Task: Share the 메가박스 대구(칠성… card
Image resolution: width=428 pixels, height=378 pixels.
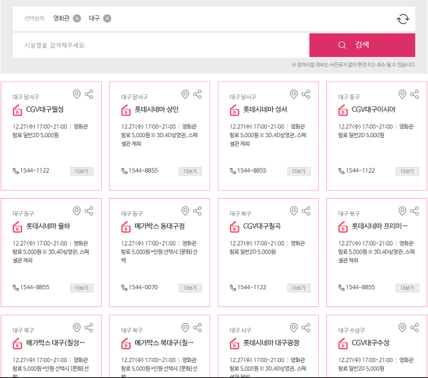Action: (89, 327)
